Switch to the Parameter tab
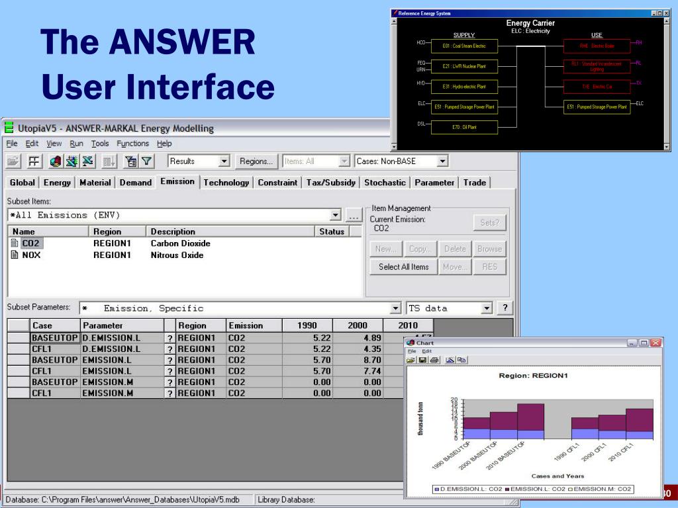Viewport: 678px width, 508px height. coord(434,183)
